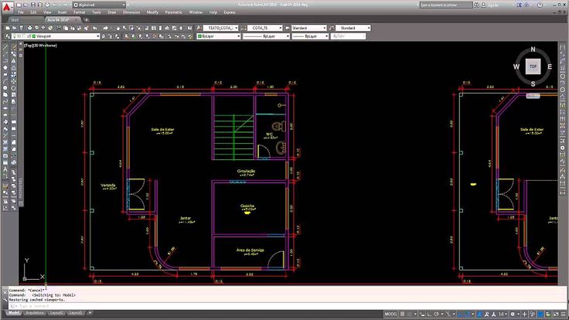Select the Circle draw tool

click(5, 88)
